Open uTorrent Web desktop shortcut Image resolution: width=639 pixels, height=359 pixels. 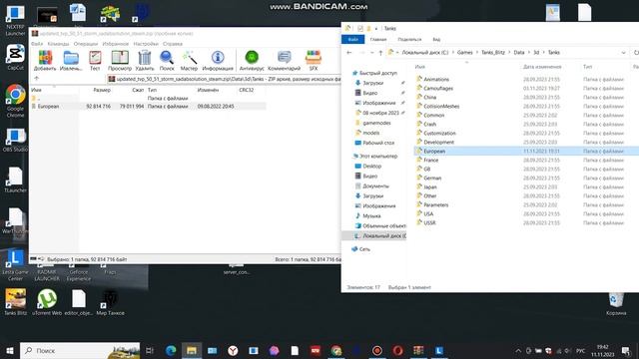tap(47, 302)
